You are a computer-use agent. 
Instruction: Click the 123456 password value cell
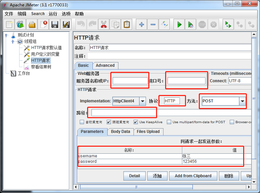coord(217,161)
